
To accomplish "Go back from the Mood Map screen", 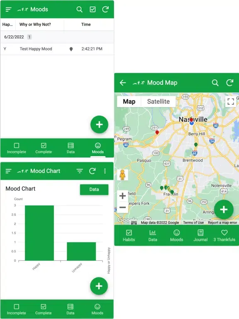I will click(123, 83).
